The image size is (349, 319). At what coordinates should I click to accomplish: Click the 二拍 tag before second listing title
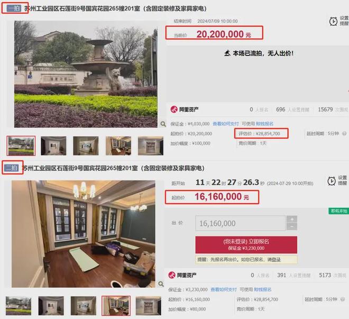(x=12, y=168)
